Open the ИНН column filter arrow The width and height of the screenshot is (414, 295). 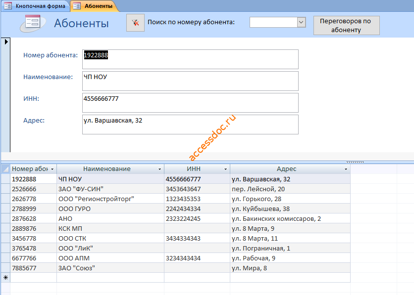(225, 169)
